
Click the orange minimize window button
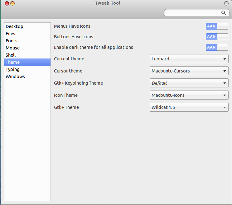click(x=12, y=3)
